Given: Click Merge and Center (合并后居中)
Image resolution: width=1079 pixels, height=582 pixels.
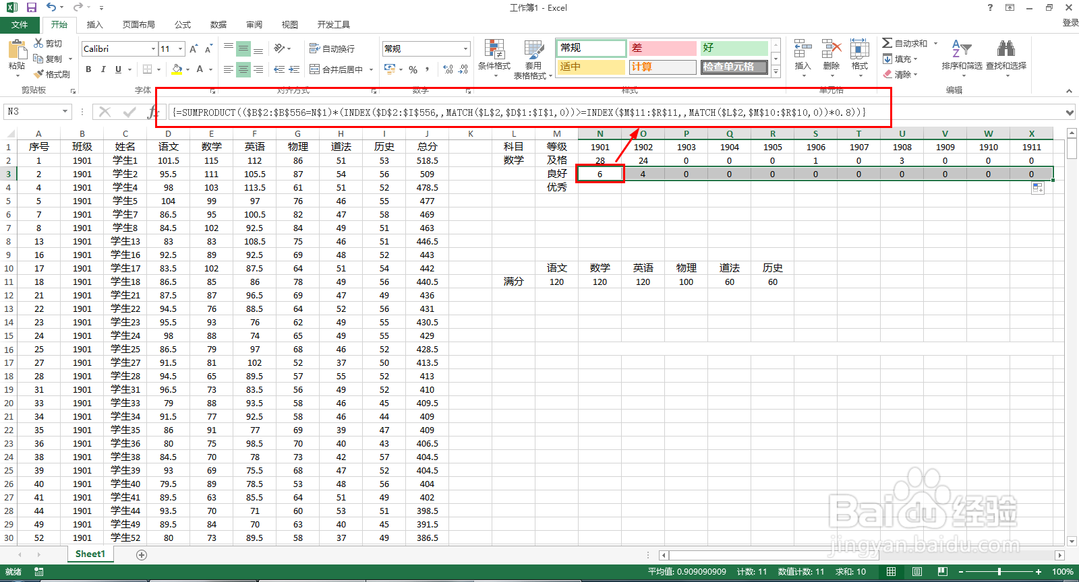Looking at the screenshot, I should [x=336, y=69].
